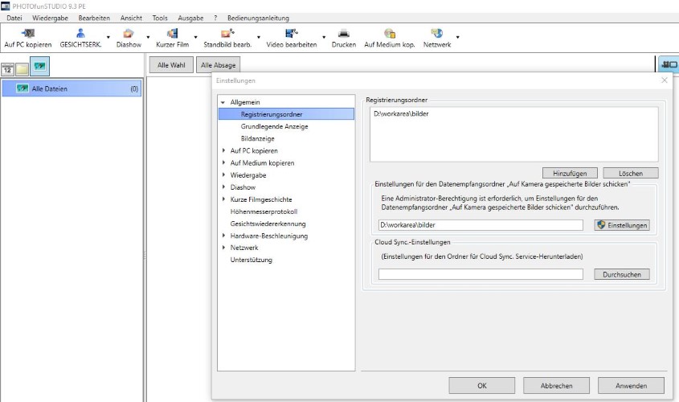Image resolution: width=679 pixels, height=402 pixels.
Task: Expand the Auf PC kopieren tree node
Action: pyautogui.click(x=223, y=150)
